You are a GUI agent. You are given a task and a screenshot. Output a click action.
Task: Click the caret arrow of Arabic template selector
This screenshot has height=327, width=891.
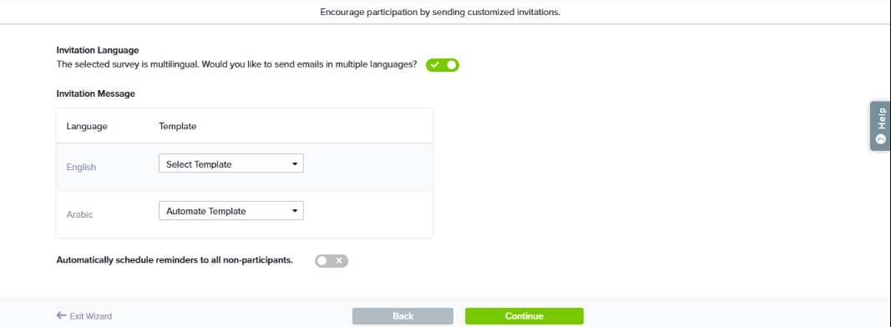click(294, 211)
